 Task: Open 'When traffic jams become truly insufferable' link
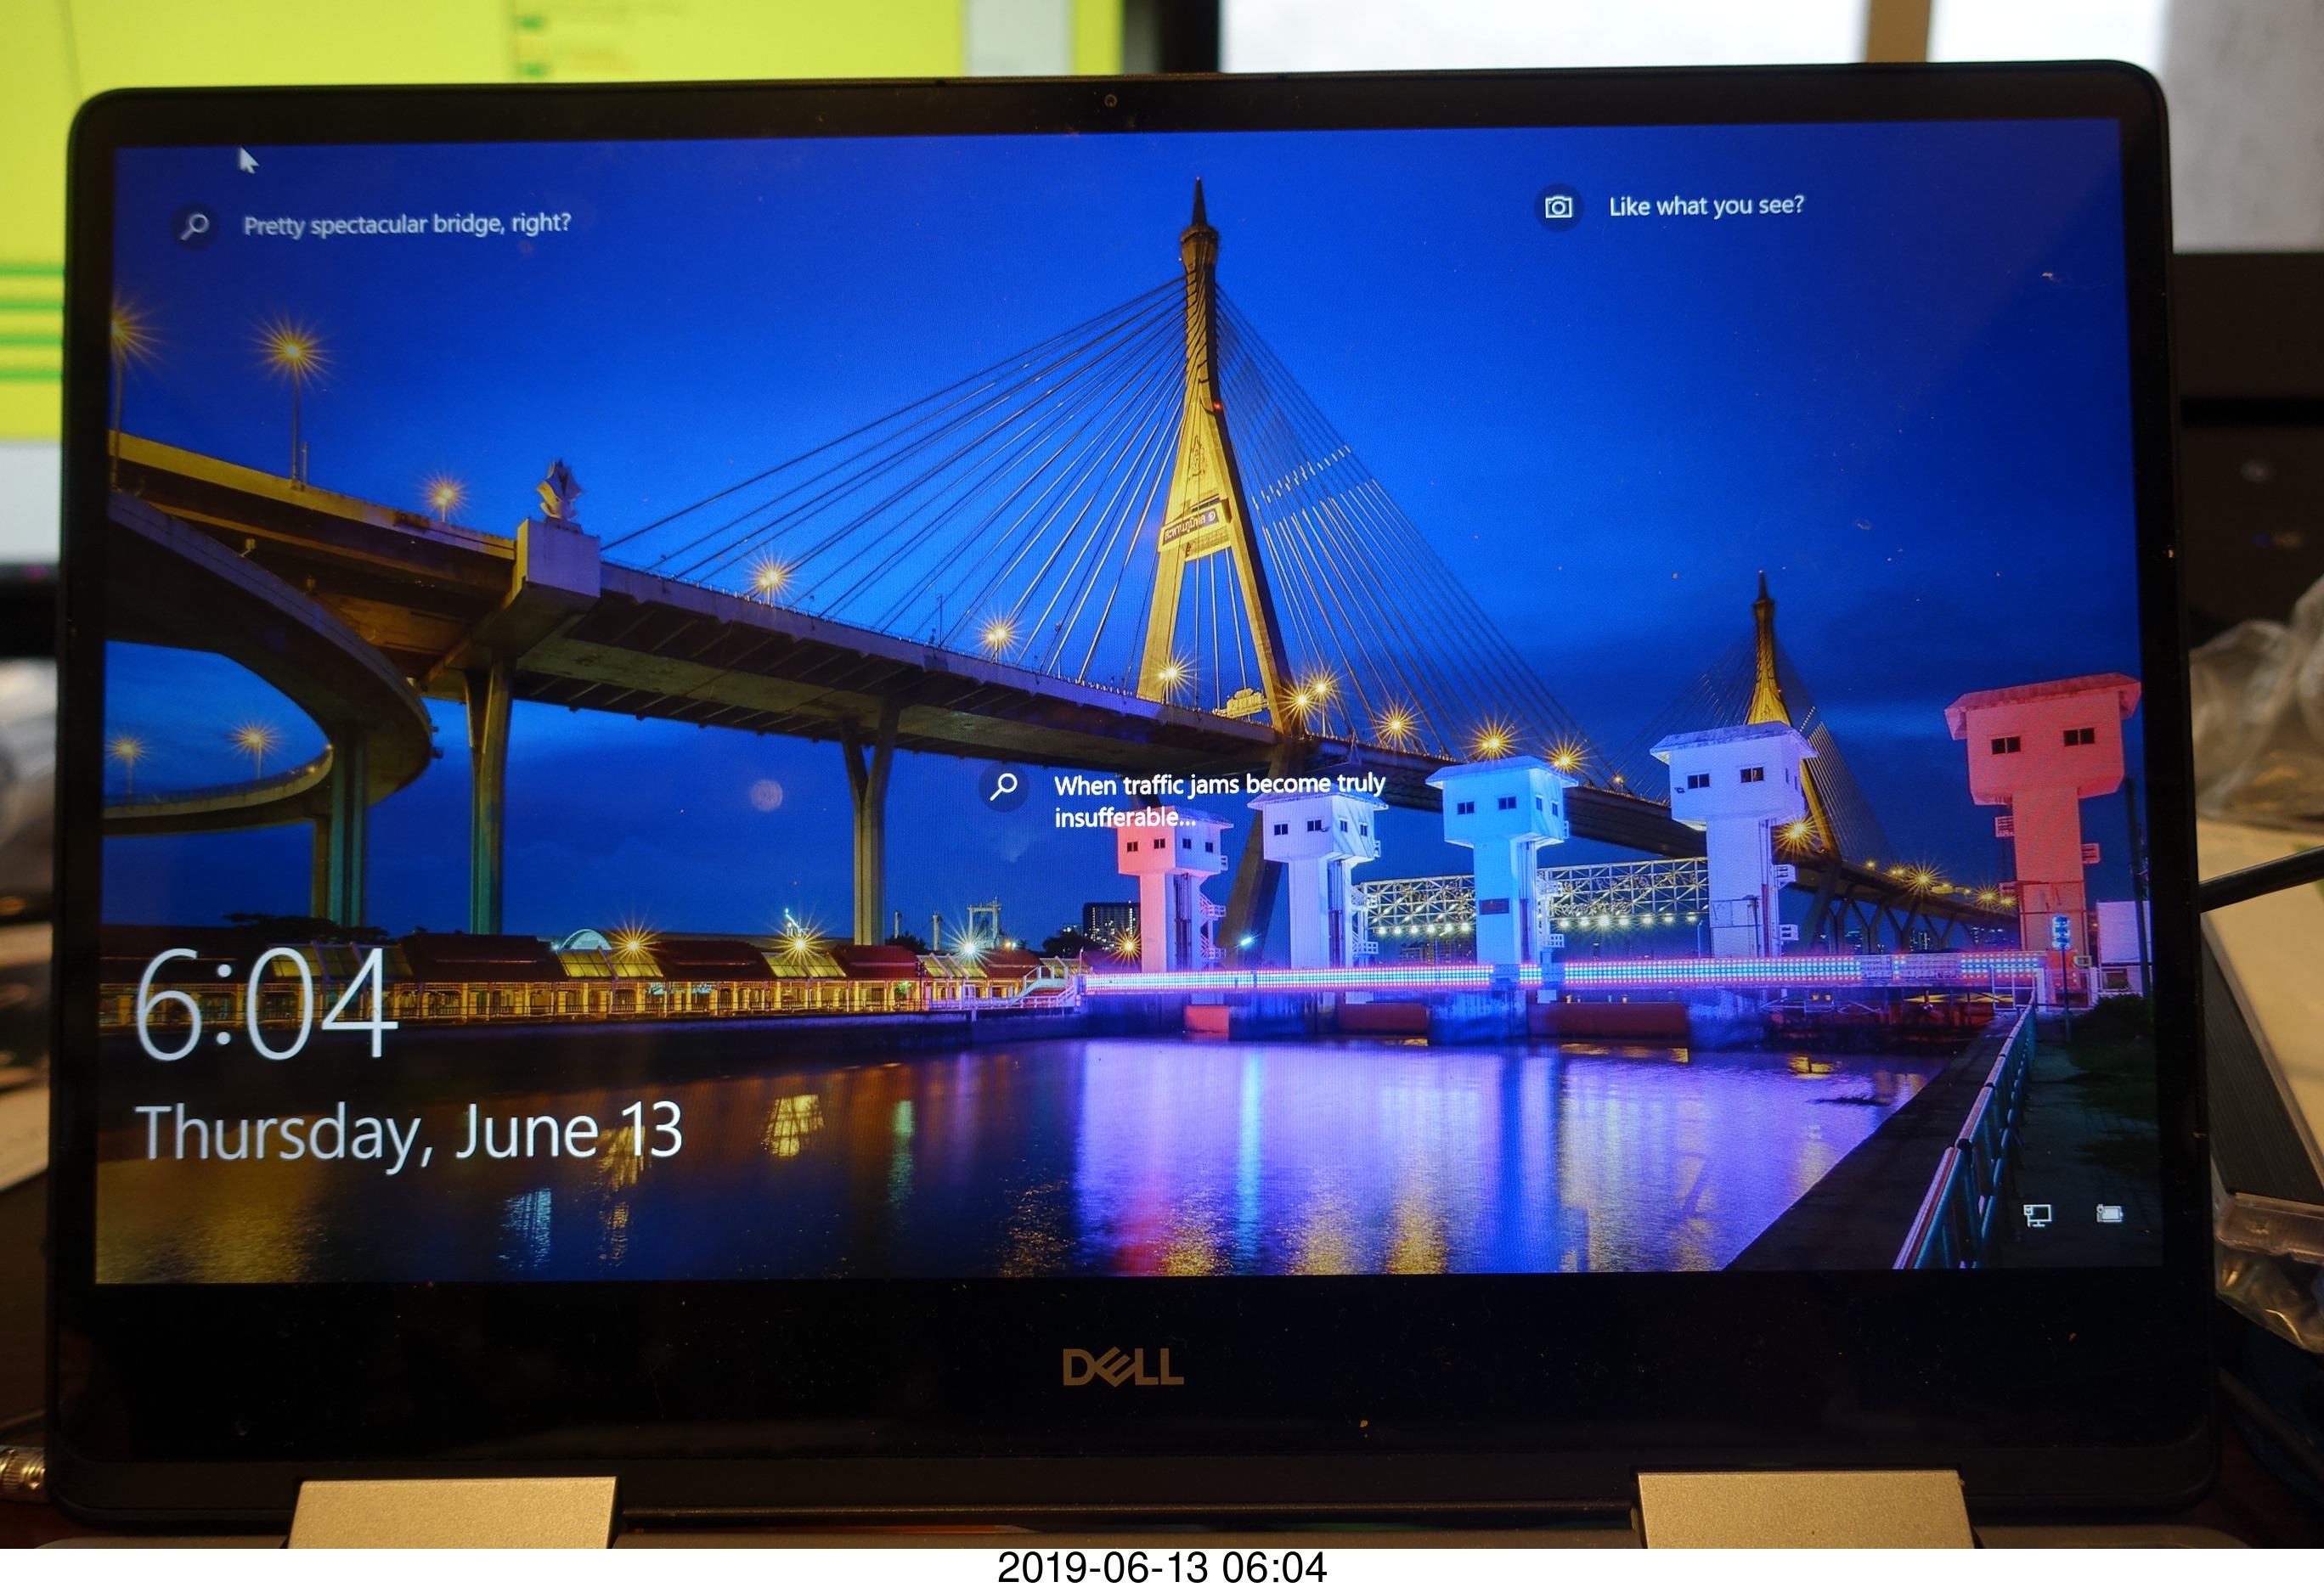point(1218,800)
